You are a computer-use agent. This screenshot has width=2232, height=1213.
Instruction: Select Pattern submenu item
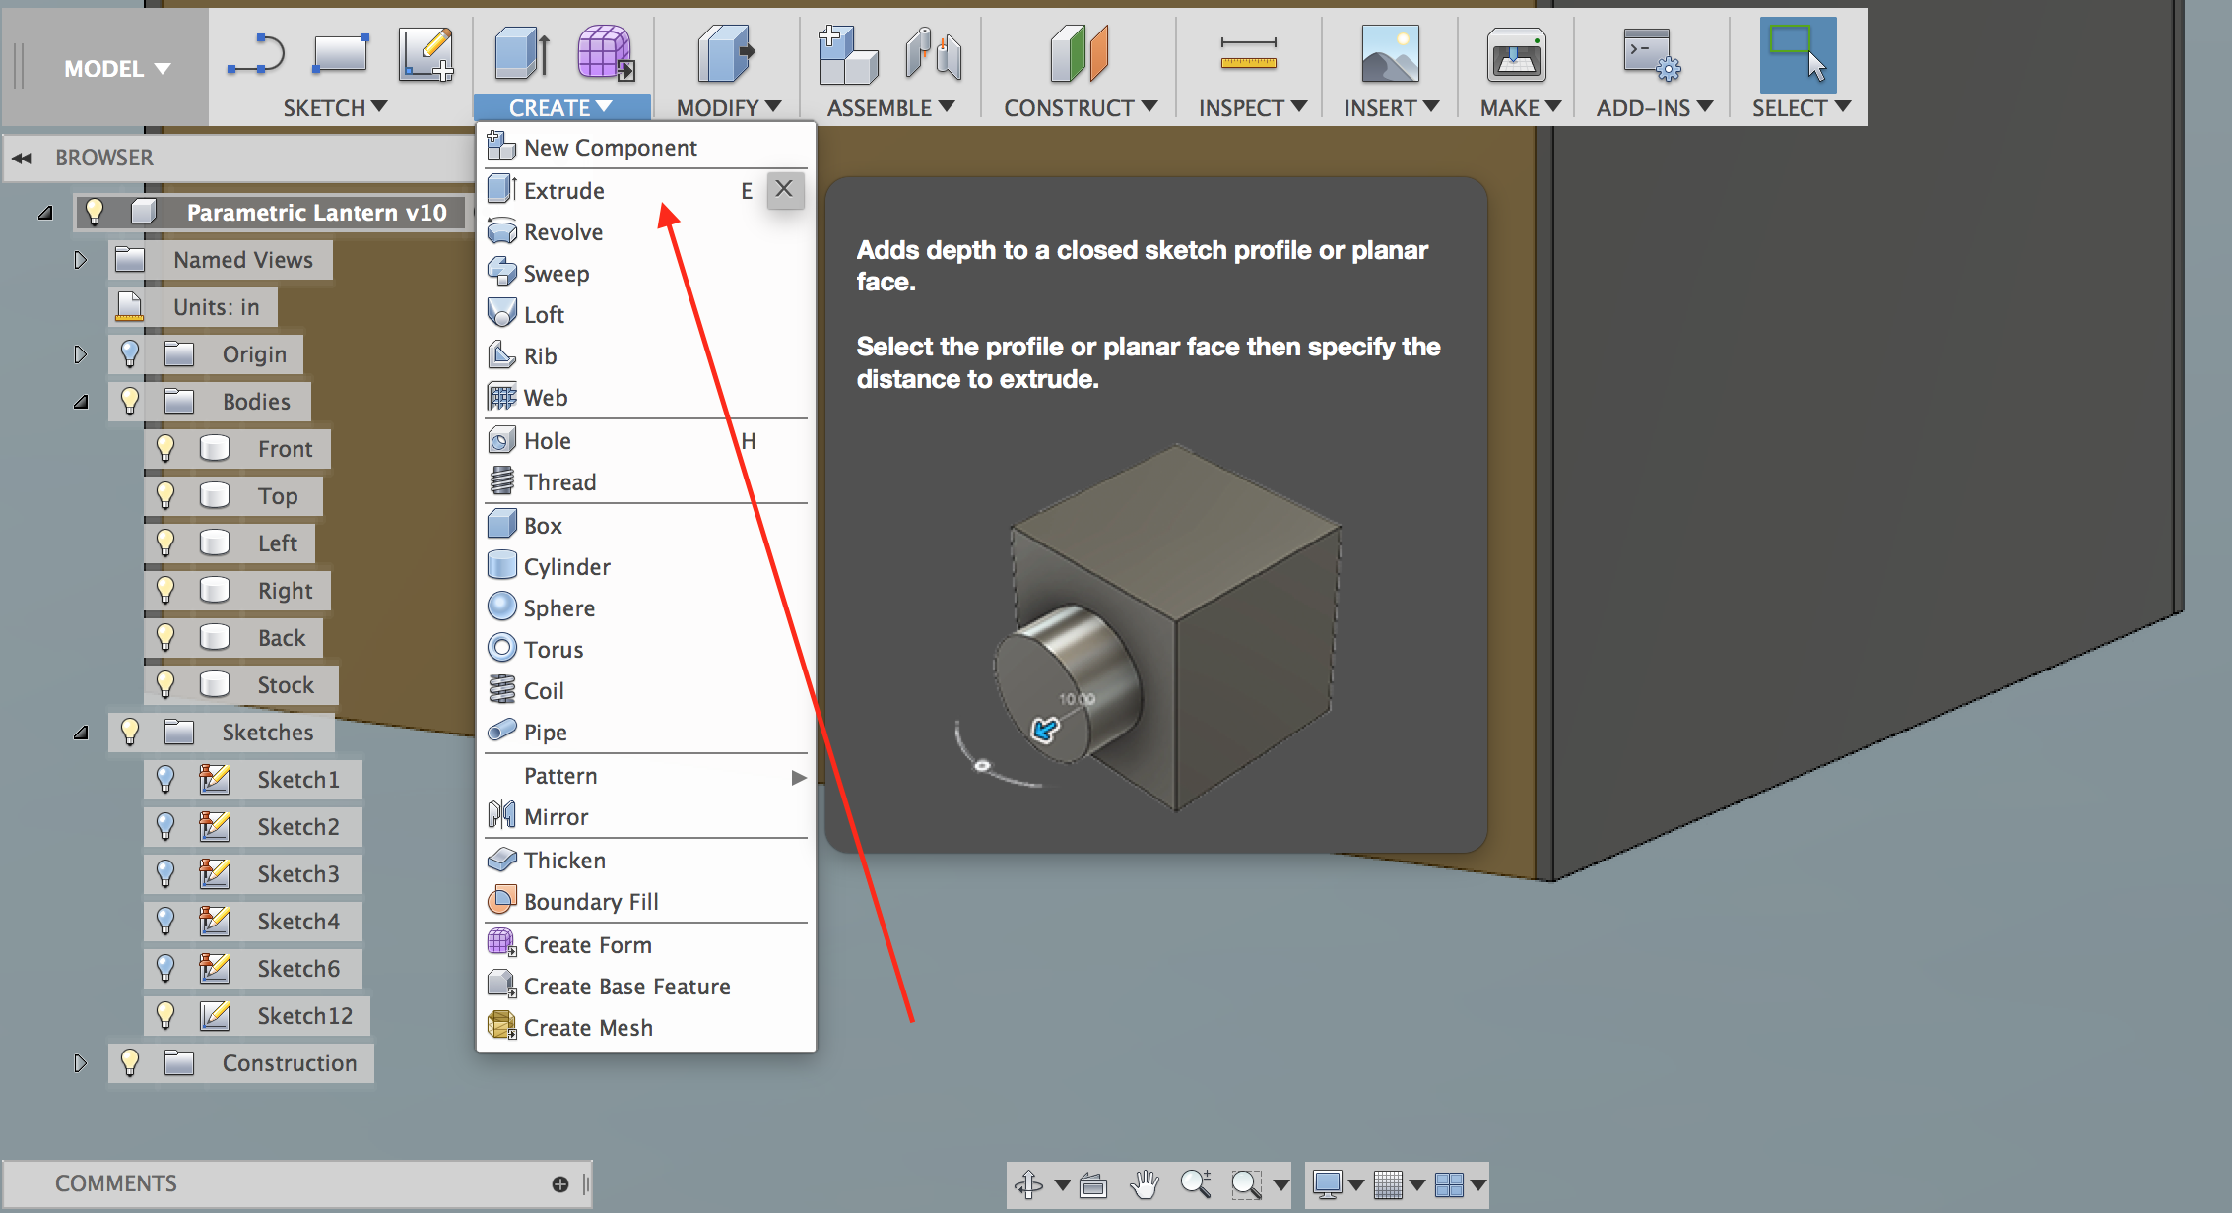click(645, 774)
